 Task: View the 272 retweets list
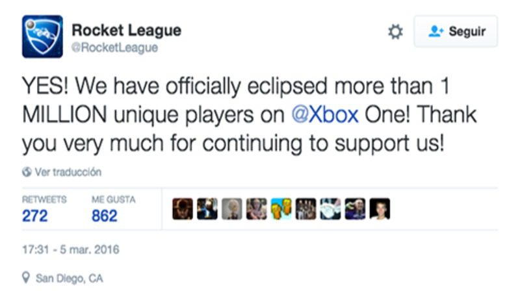point(35,216)
